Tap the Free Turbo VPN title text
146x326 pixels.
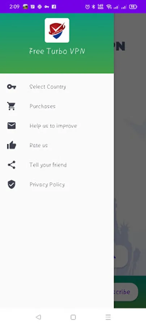click(x=57, y=51)
